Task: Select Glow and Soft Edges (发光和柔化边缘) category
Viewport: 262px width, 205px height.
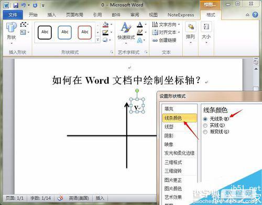Action: (180, 153)
